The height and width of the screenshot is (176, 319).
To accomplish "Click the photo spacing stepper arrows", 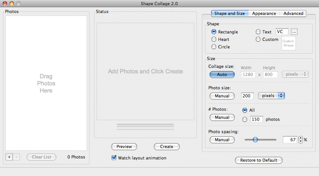I will [300, 140].
